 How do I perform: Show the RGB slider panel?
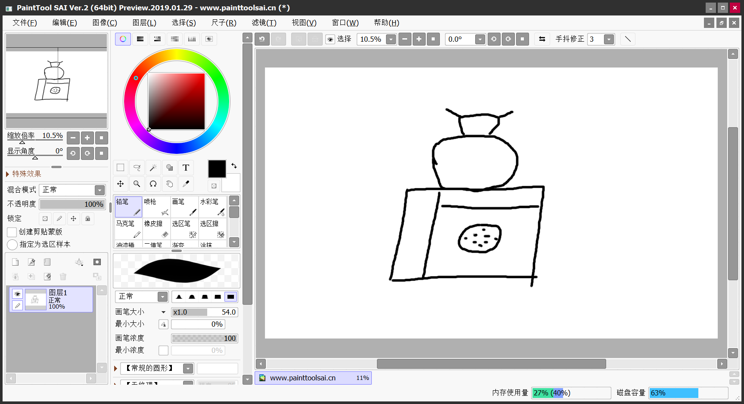140,39
